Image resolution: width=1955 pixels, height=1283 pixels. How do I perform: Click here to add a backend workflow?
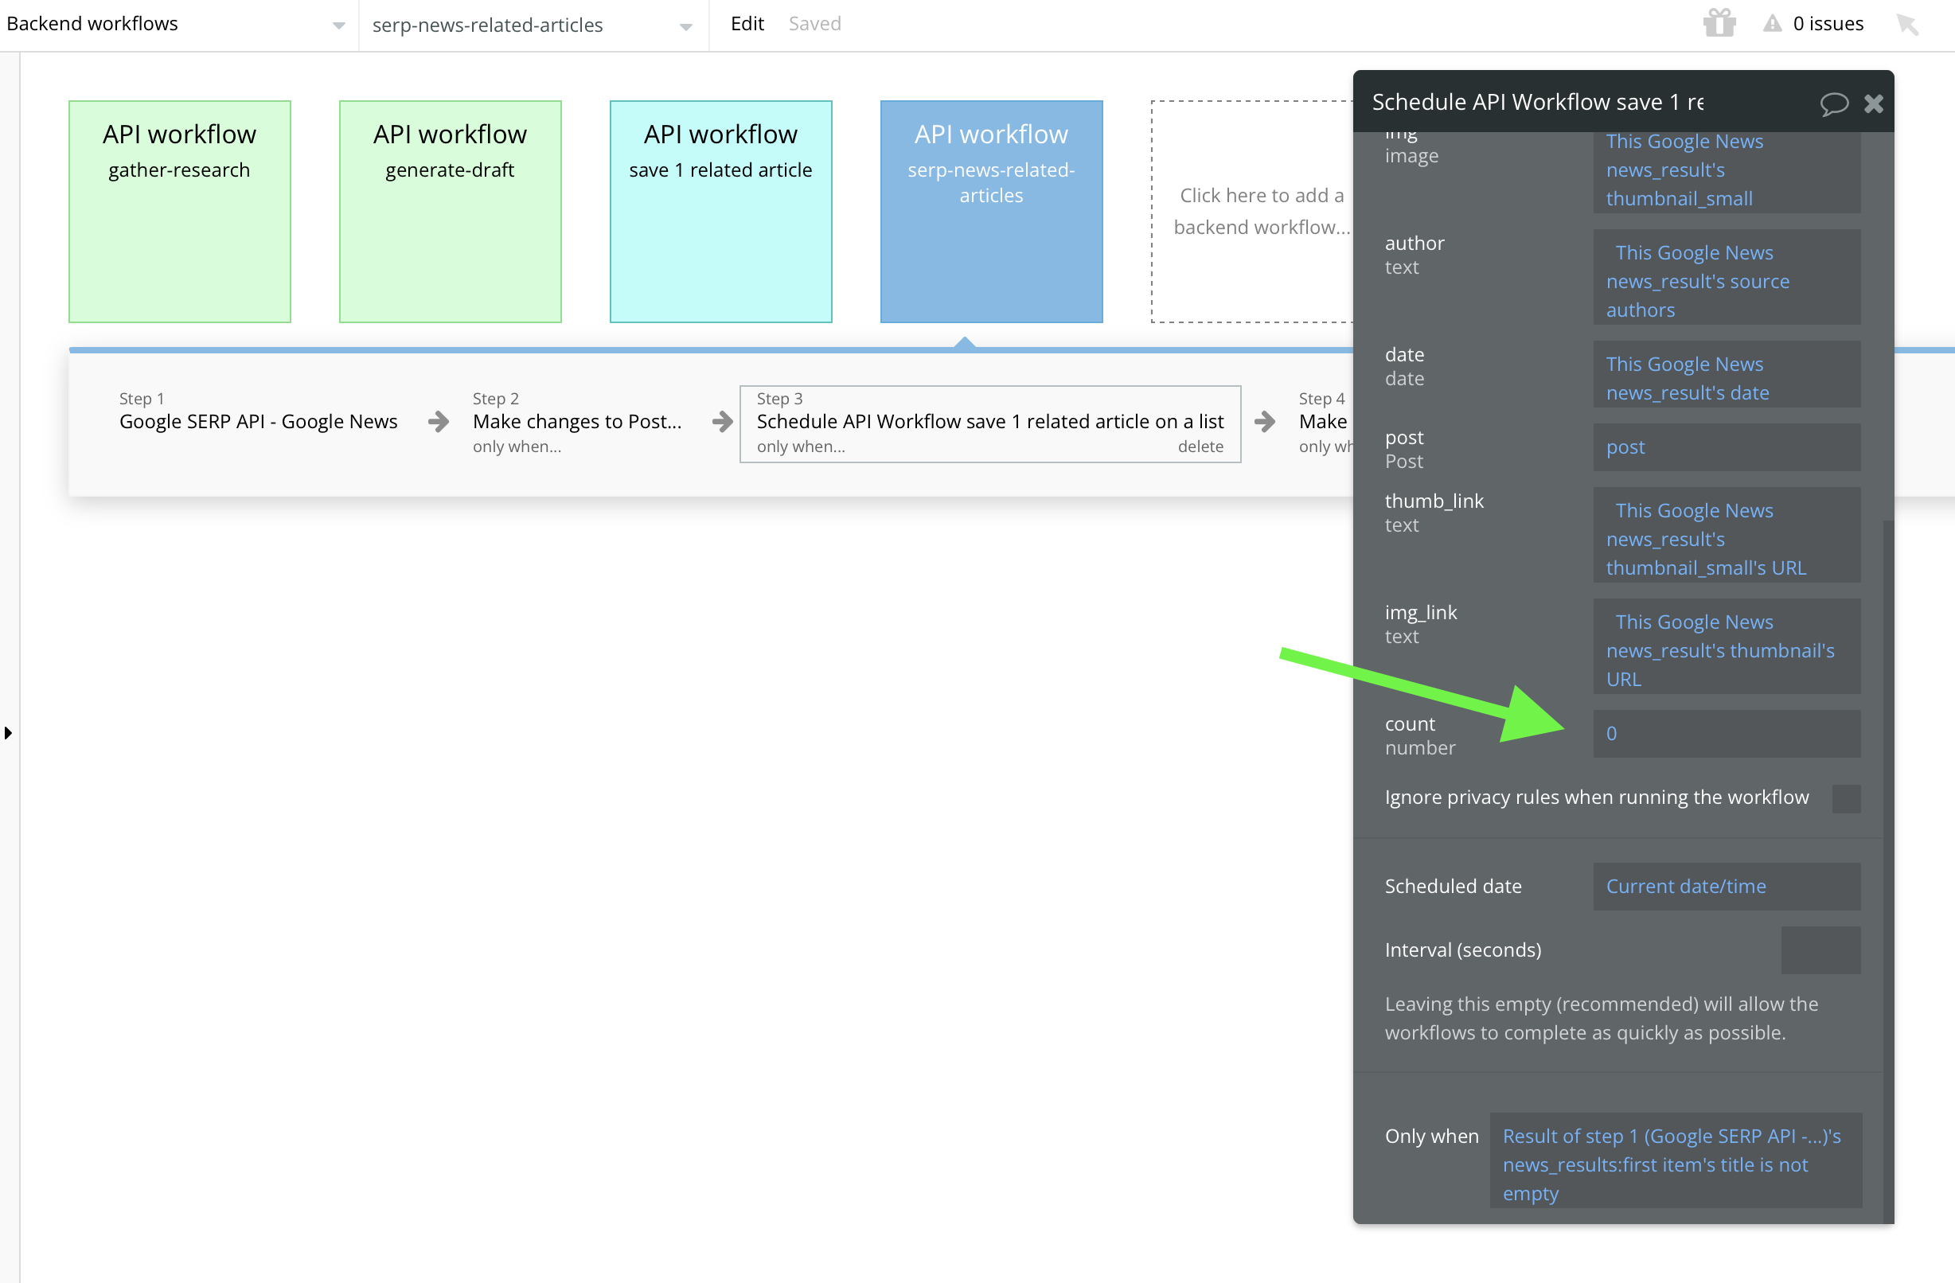tap(1252, 212)
